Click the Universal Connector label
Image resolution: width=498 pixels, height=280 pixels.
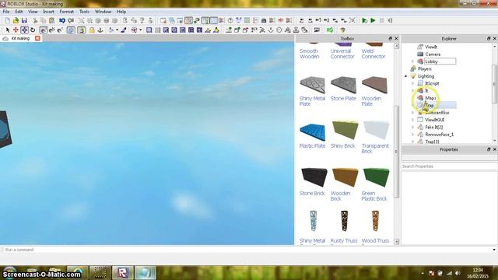(x=342, y=54)
